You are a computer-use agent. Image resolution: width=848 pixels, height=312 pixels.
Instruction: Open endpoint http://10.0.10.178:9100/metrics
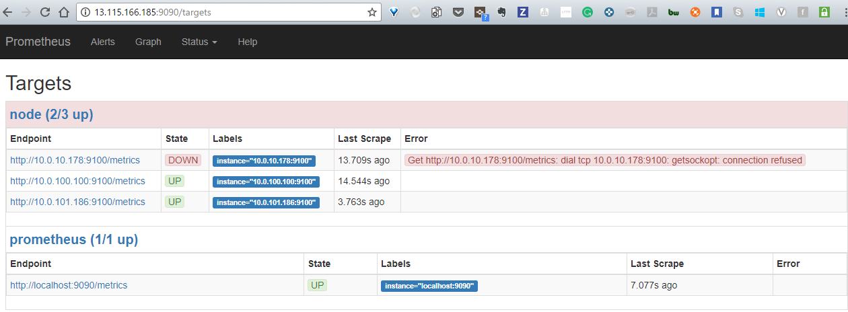75,160
